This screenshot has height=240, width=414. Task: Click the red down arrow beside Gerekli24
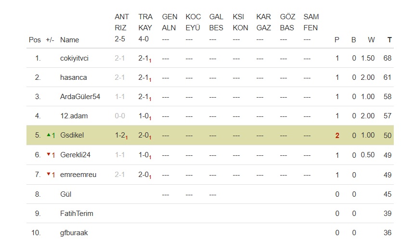tap(48, 155)
